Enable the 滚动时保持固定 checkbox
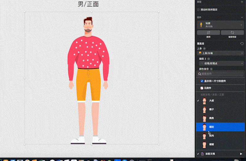The height and width of the screenshot is (161, 246). (198, 10)
